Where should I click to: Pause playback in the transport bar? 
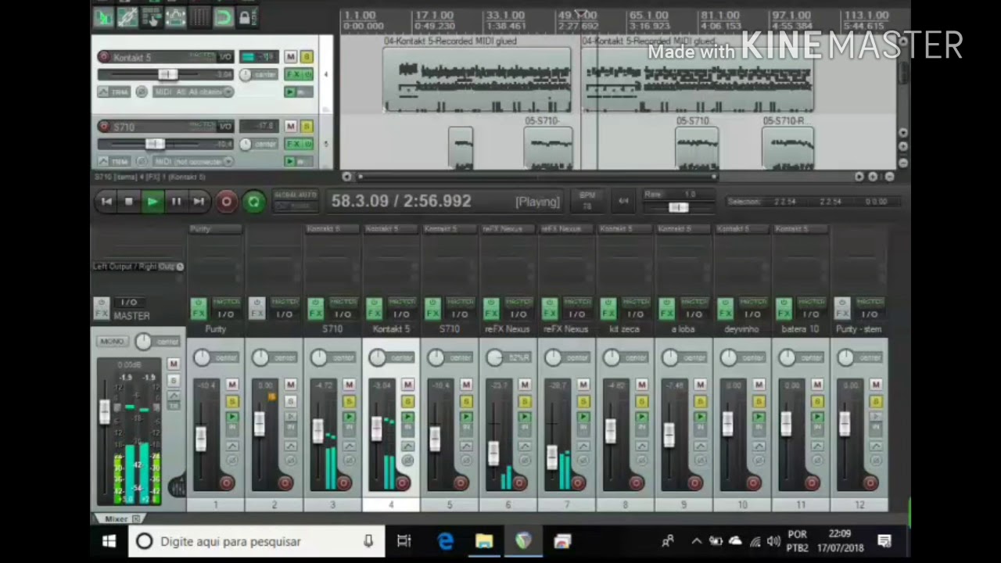tap(176, 202)
